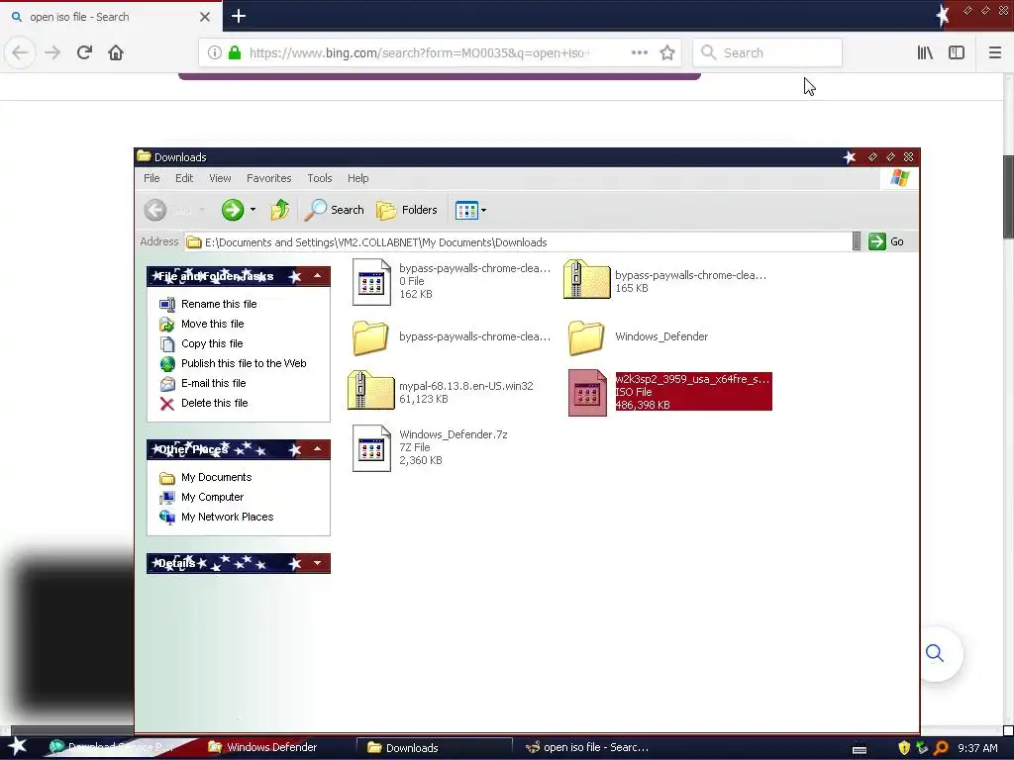Open a new browser tab with plus

tap(239, 16)
